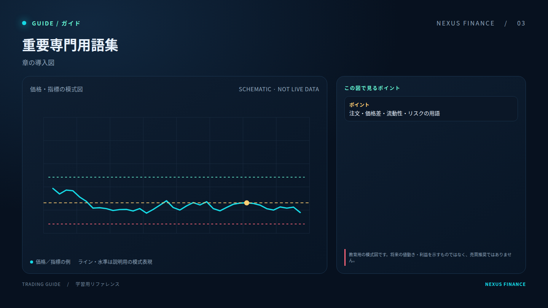Click footer text TRADING GUIDE

coord(41,284)
